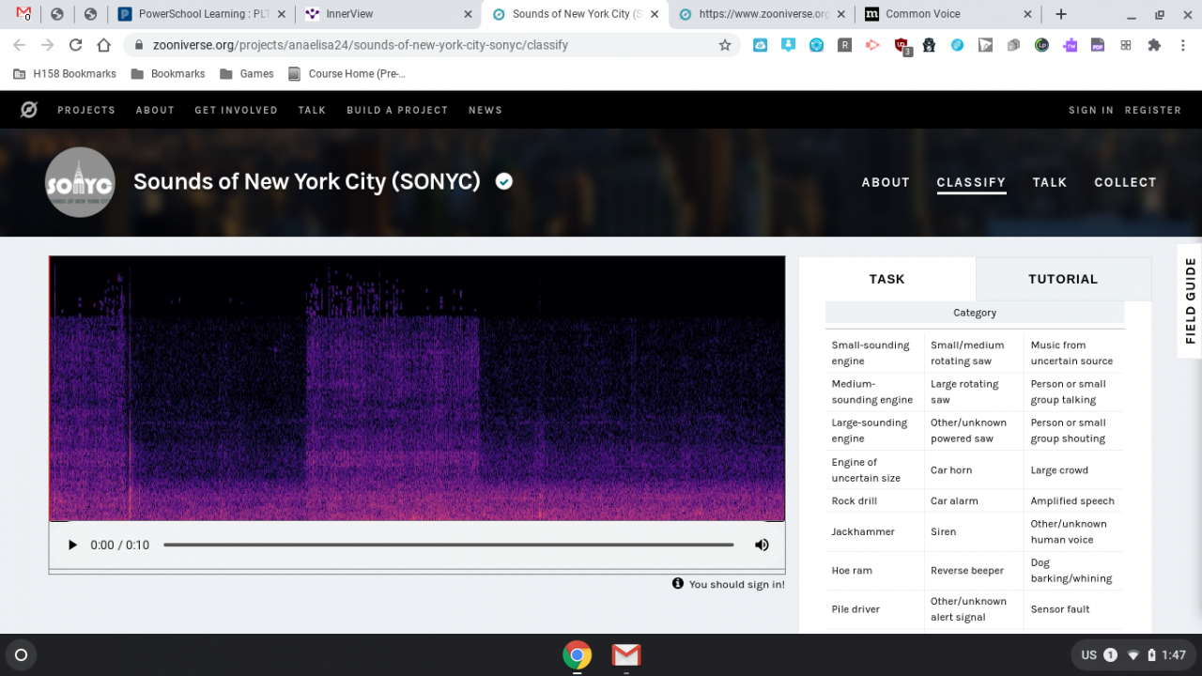1202x676 pixels.
Task: Open Chrome's three-dot menu
Action: pos(1182,45)
